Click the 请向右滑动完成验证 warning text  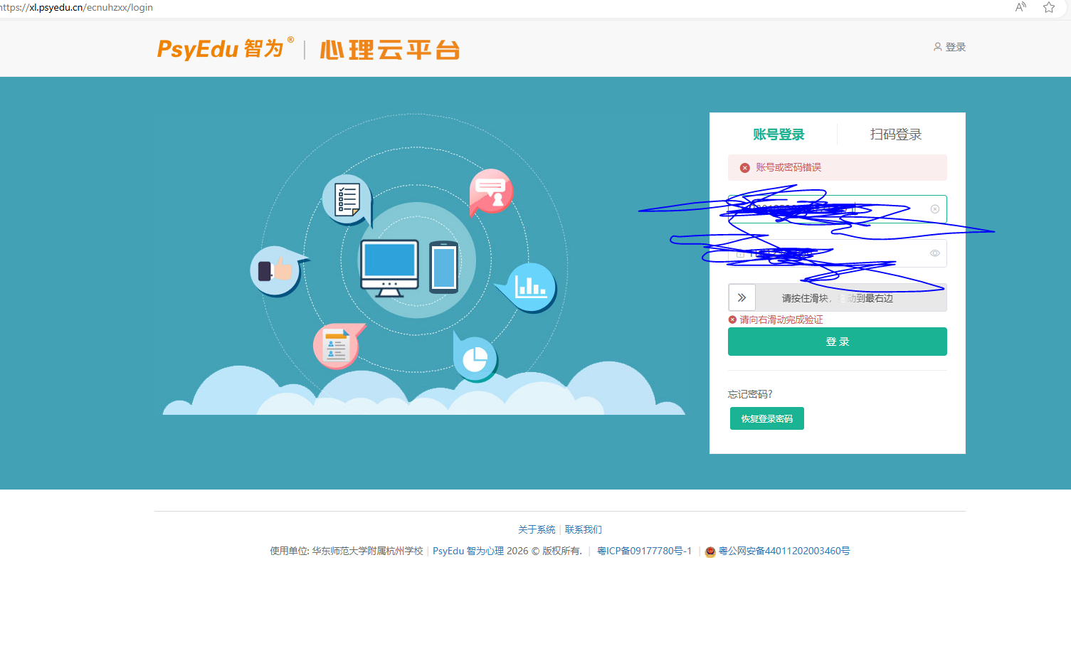781,319
